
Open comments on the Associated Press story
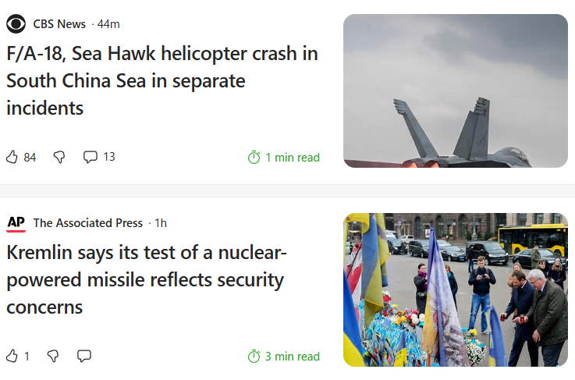pyautogui.click(x=84, y=356)
